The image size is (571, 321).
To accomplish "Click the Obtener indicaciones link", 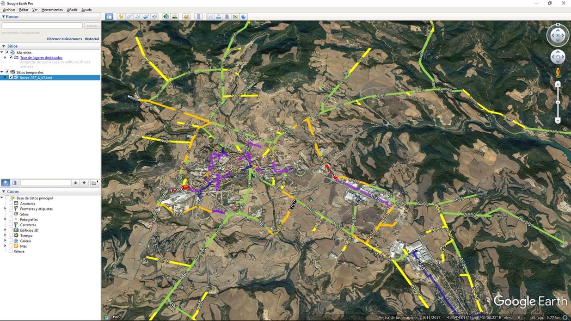I will pos(64,39).
